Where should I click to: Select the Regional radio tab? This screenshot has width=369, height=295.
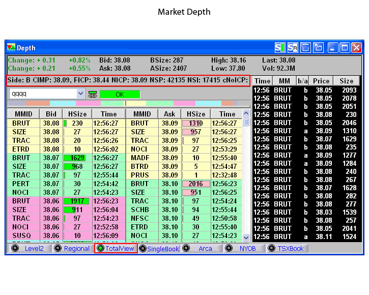58,248
